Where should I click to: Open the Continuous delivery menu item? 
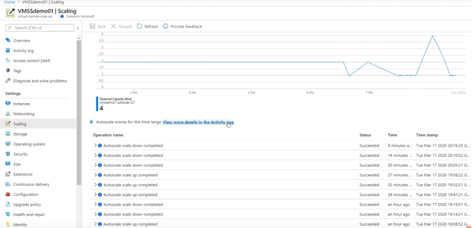(x=31, y=184)
